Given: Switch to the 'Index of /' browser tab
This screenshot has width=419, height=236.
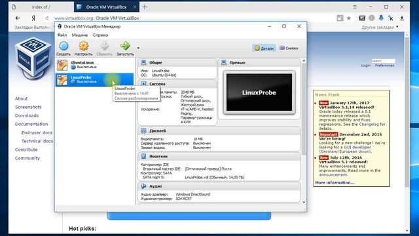Looking at the screenshot, I should [x=41, y=7].
